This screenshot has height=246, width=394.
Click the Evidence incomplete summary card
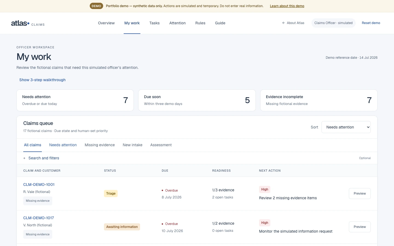click(319, 100)
